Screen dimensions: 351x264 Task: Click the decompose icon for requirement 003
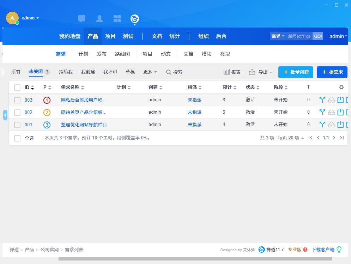[322, 100]
